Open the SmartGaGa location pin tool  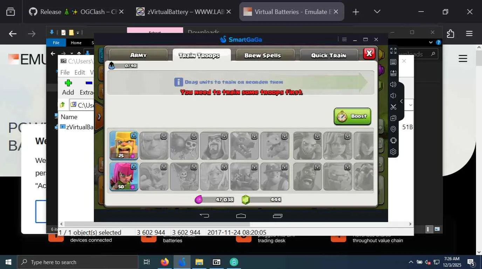393,129
